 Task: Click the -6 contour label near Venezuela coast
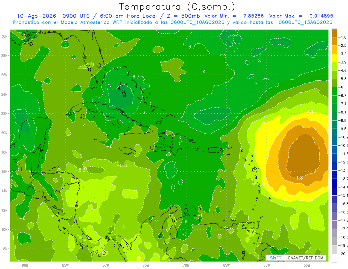(x=200, y=215)
